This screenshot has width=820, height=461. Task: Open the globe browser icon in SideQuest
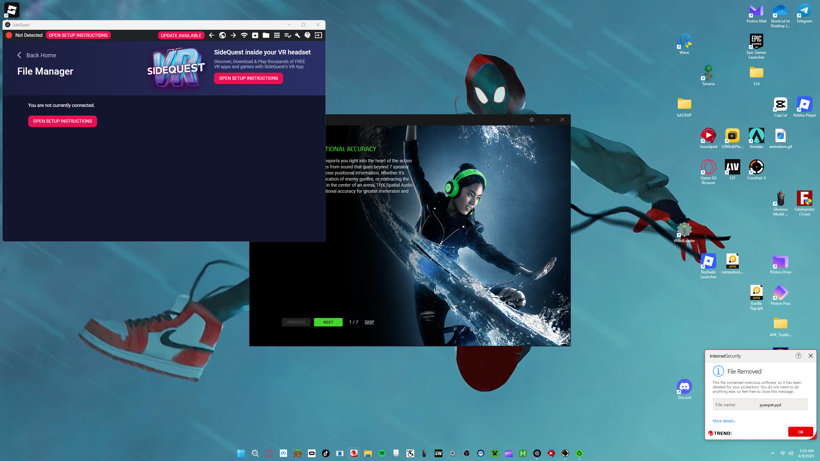(x=222, y=35)
